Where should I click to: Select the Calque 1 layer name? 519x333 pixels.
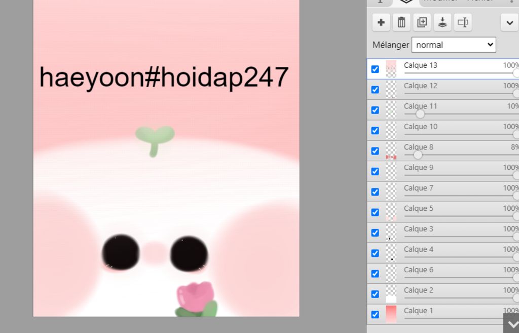tap(418, 311)
